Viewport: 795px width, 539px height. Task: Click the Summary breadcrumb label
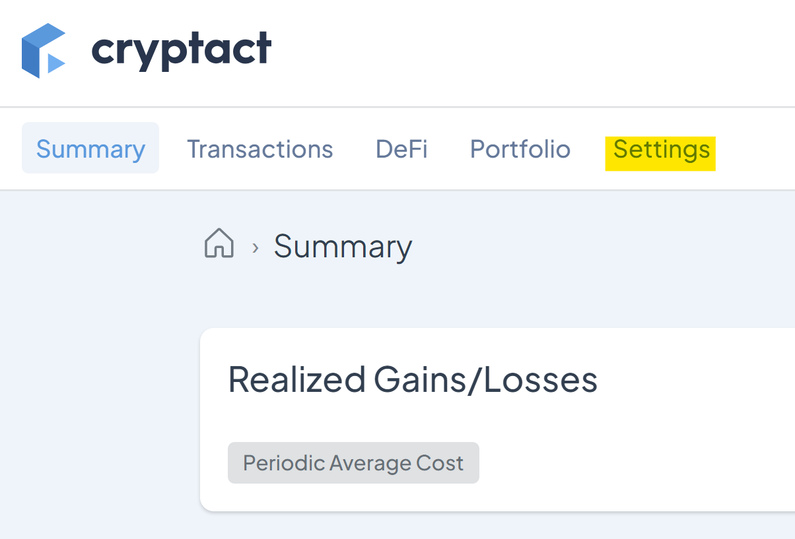point(343,247)
